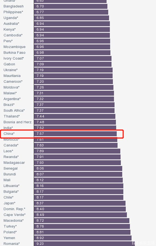The image size is (156, 246).
Task: Click the Philippines country label
Action: 13,12
